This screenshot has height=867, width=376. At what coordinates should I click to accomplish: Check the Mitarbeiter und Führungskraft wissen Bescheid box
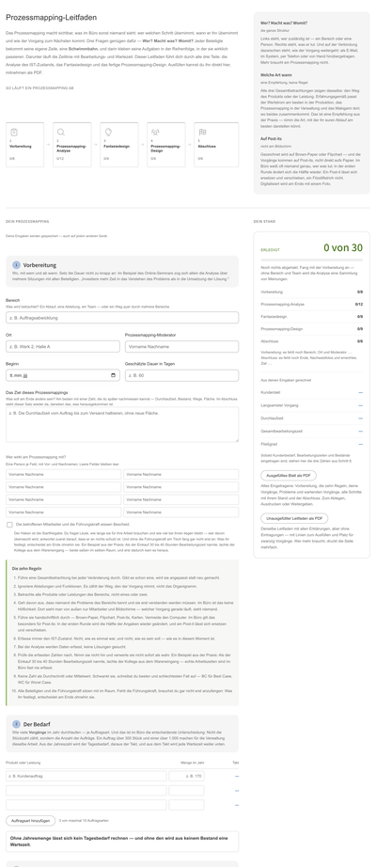(9, 524)
